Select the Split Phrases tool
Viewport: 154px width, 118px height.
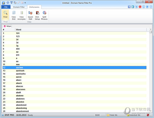44,15
